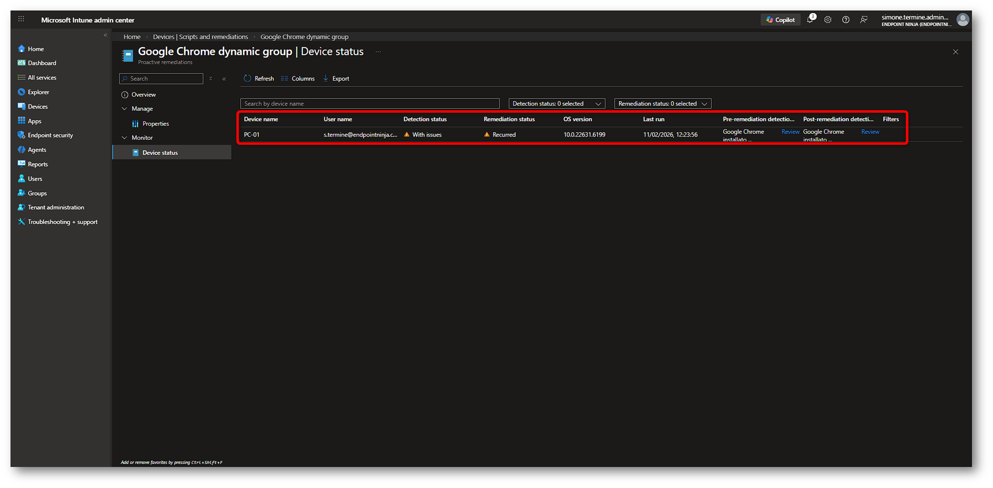Export the device status report

(336, 79)
